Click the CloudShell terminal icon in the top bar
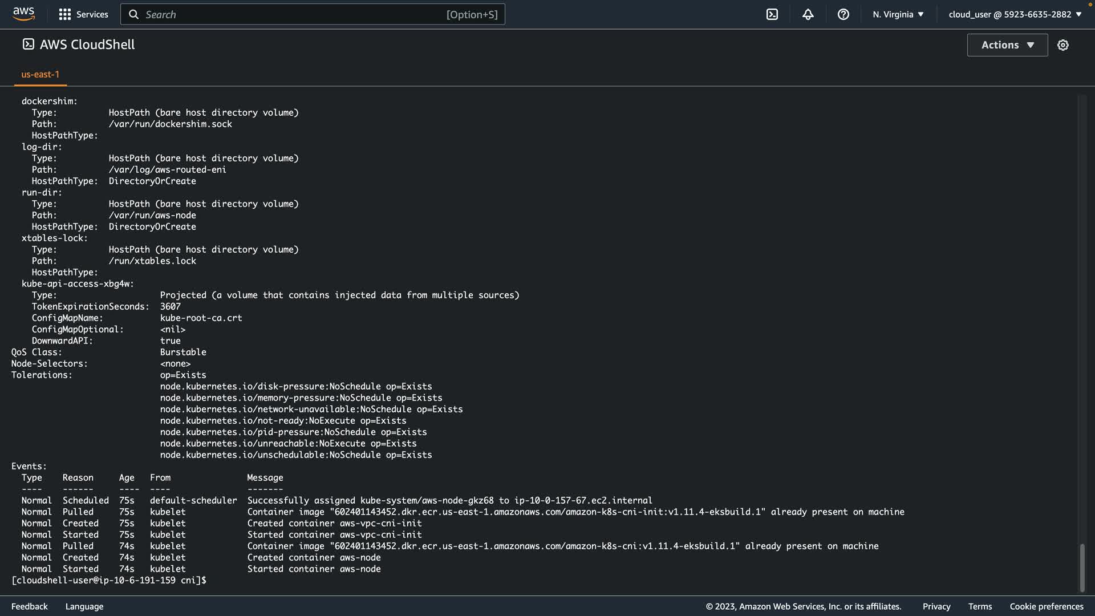 click(x=772, y=14)
